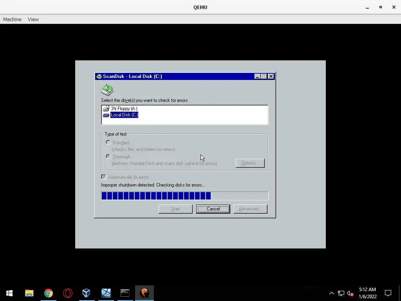Click the QEMU taskbar icon
Screen dimensions: 401x301
click(145, 293)
